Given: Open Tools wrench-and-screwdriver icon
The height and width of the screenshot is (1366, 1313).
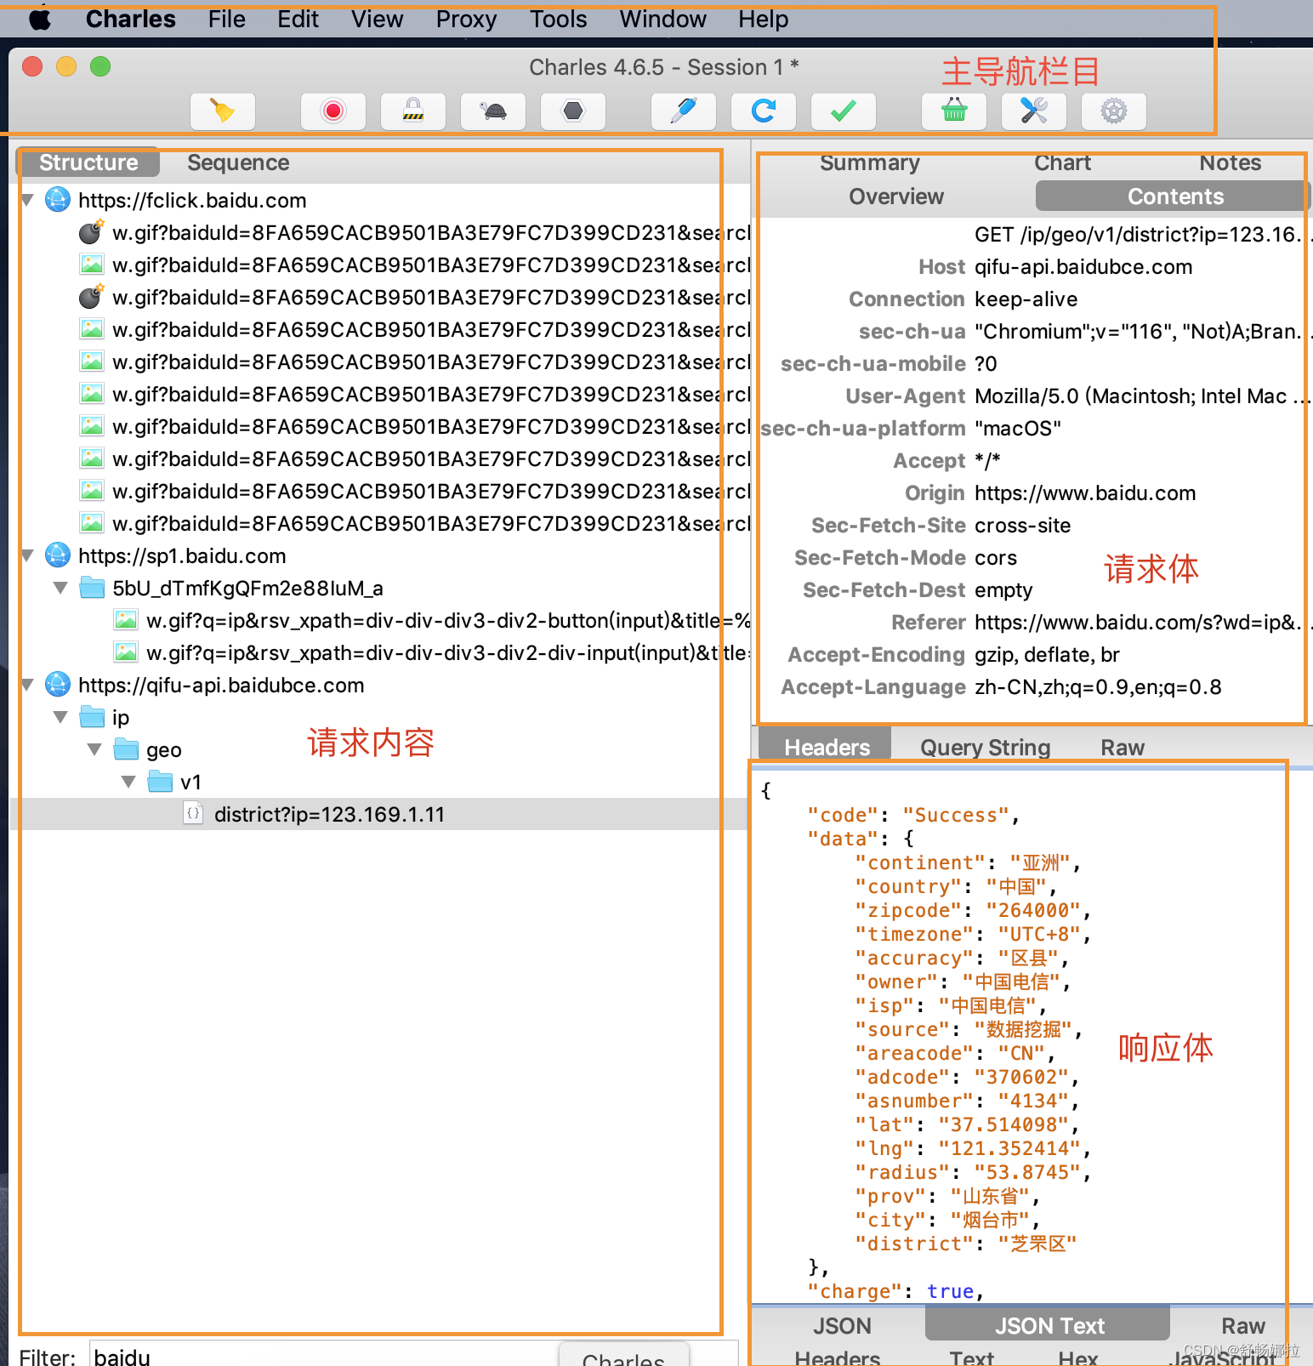Looking at the screenshot, I should 1034,111.
